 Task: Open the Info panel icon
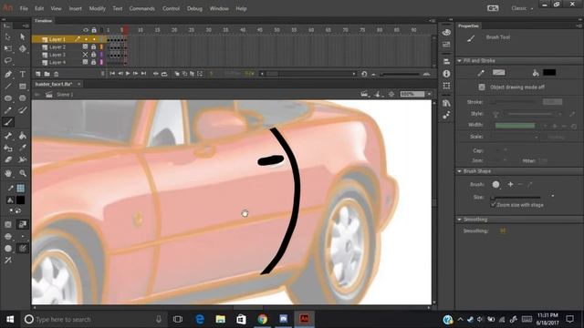click(x=446, y=74)
